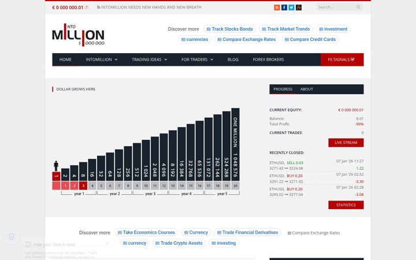Open top Compare Exchange Rates pill link
The width and height of the screenshot is (416, 260).
(x=247, y=39)
